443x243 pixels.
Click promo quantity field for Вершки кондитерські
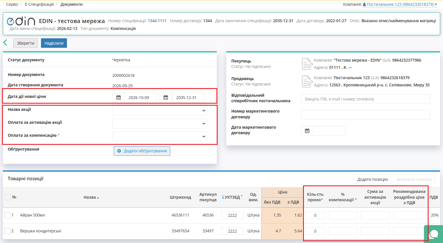315,231
